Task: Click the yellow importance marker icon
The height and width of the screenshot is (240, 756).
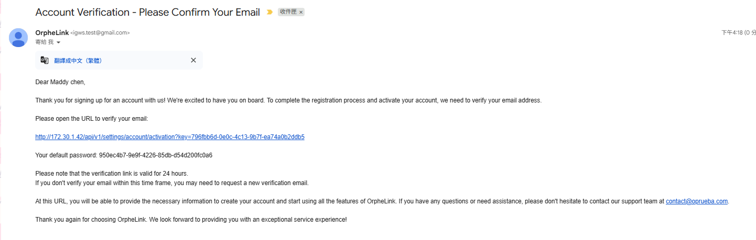Action: click(x=269, y=12)
